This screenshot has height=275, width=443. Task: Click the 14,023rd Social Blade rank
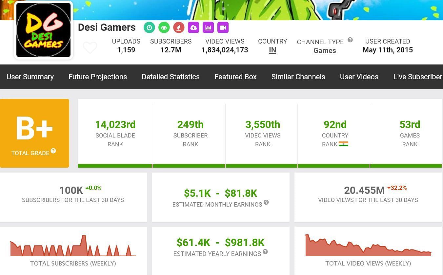115,125
